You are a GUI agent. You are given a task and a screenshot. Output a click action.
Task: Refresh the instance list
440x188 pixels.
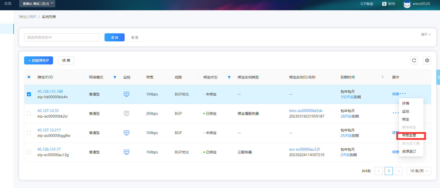point(414,60)
